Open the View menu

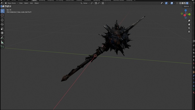(21, 3)
